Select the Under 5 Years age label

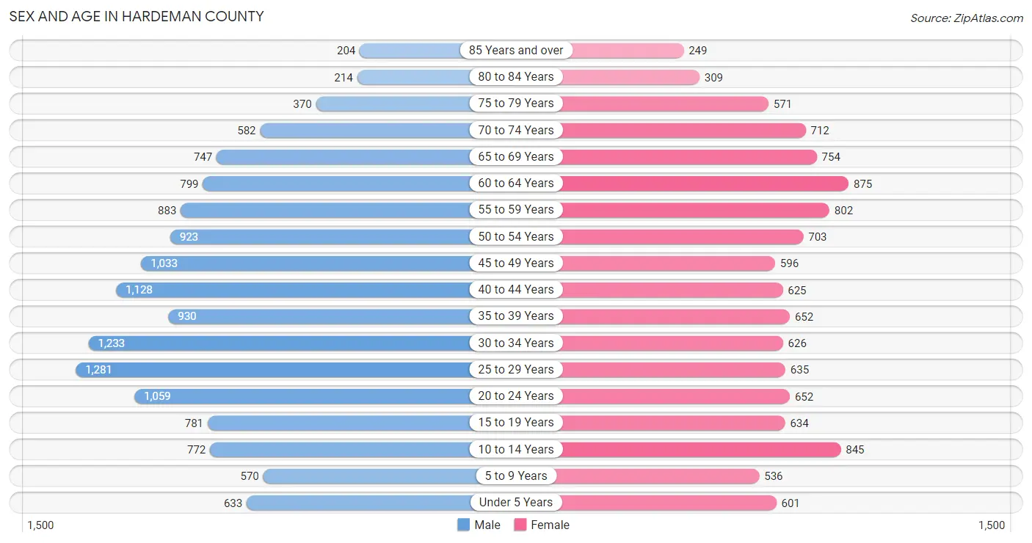click(516, 502)
